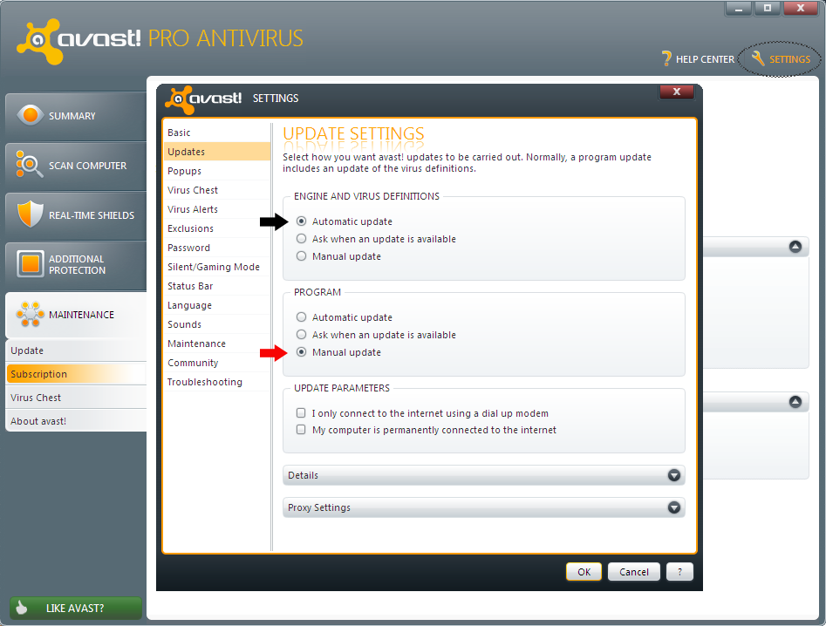Screen dimensions: 826x626
Task: Open the Troubleshooting settings category
Action: [x=217, y=382]
